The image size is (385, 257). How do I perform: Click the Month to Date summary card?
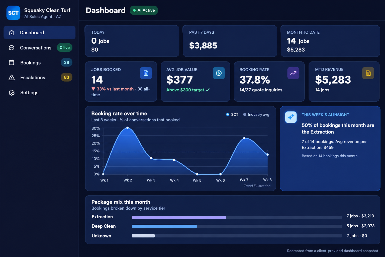330,41
